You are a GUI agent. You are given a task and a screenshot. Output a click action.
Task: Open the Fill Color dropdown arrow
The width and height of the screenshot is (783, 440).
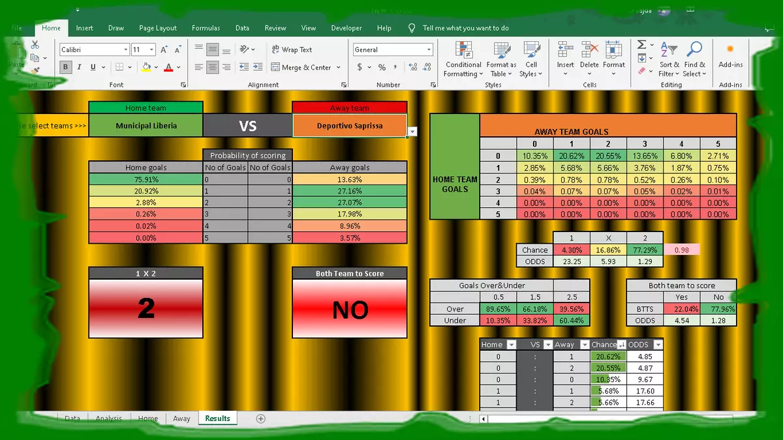[156, 67]
